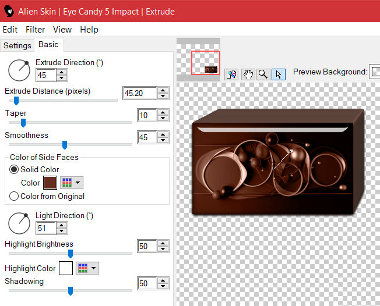Screen dimensions: 380x306
Task: Select the arrow pointer tool
Action: click(x=279, y=74)
